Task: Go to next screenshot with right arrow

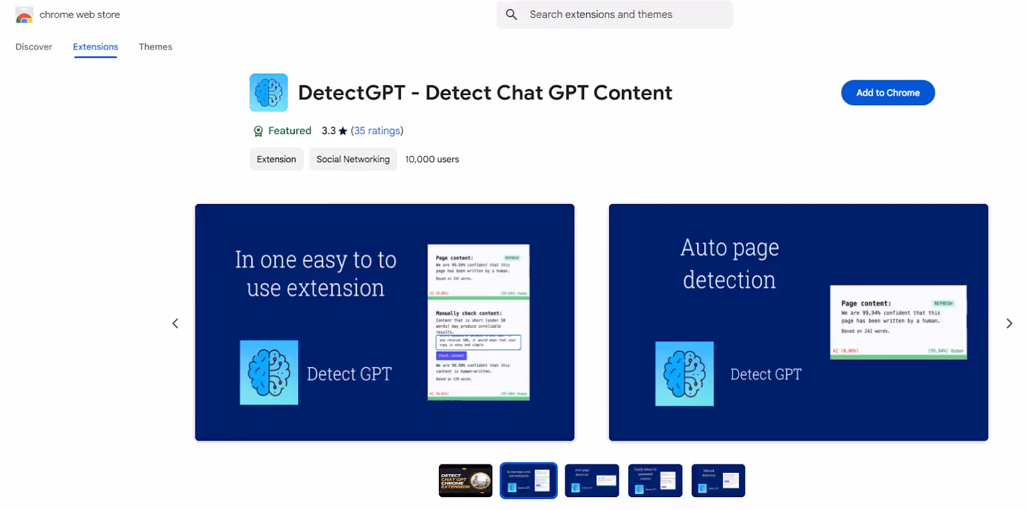Action: click(1009, 323)
